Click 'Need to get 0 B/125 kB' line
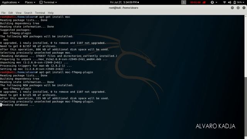The image size is (247, 139). click(x=29, y=95)
